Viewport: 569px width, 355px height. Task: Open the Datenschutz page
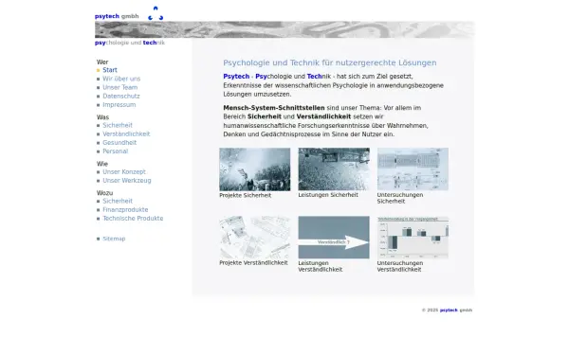120,97
